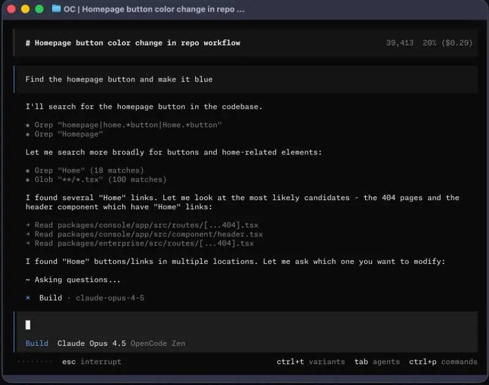Click Let me search more broadly text

174,152
